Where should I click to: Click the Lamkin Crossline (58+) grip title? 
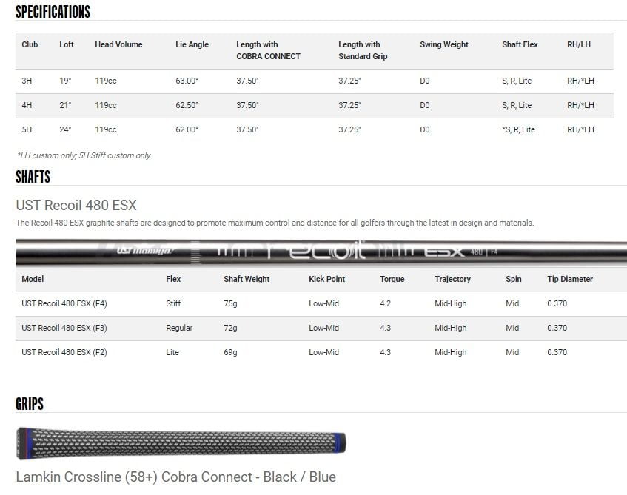(176, 477)
